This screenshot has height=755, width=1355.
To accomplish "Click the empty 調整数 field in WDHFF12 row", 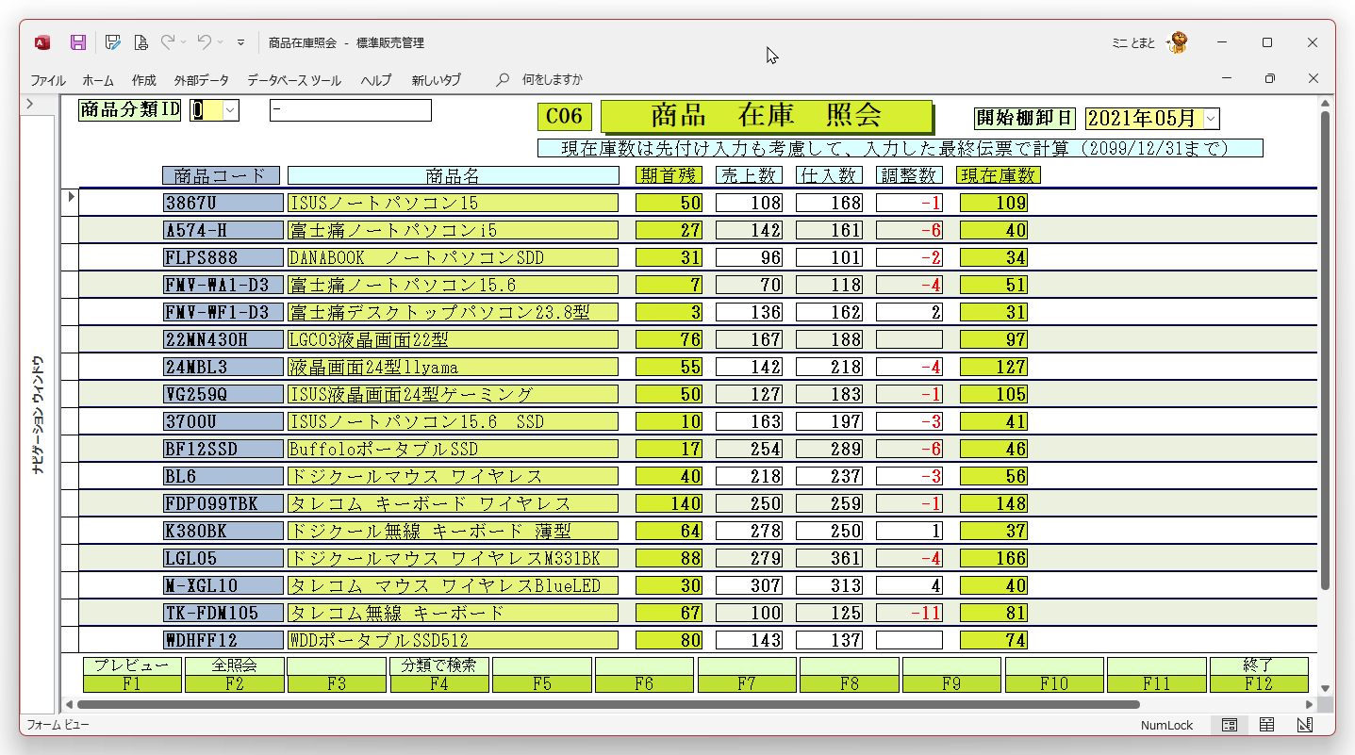I will click(910, 640).
